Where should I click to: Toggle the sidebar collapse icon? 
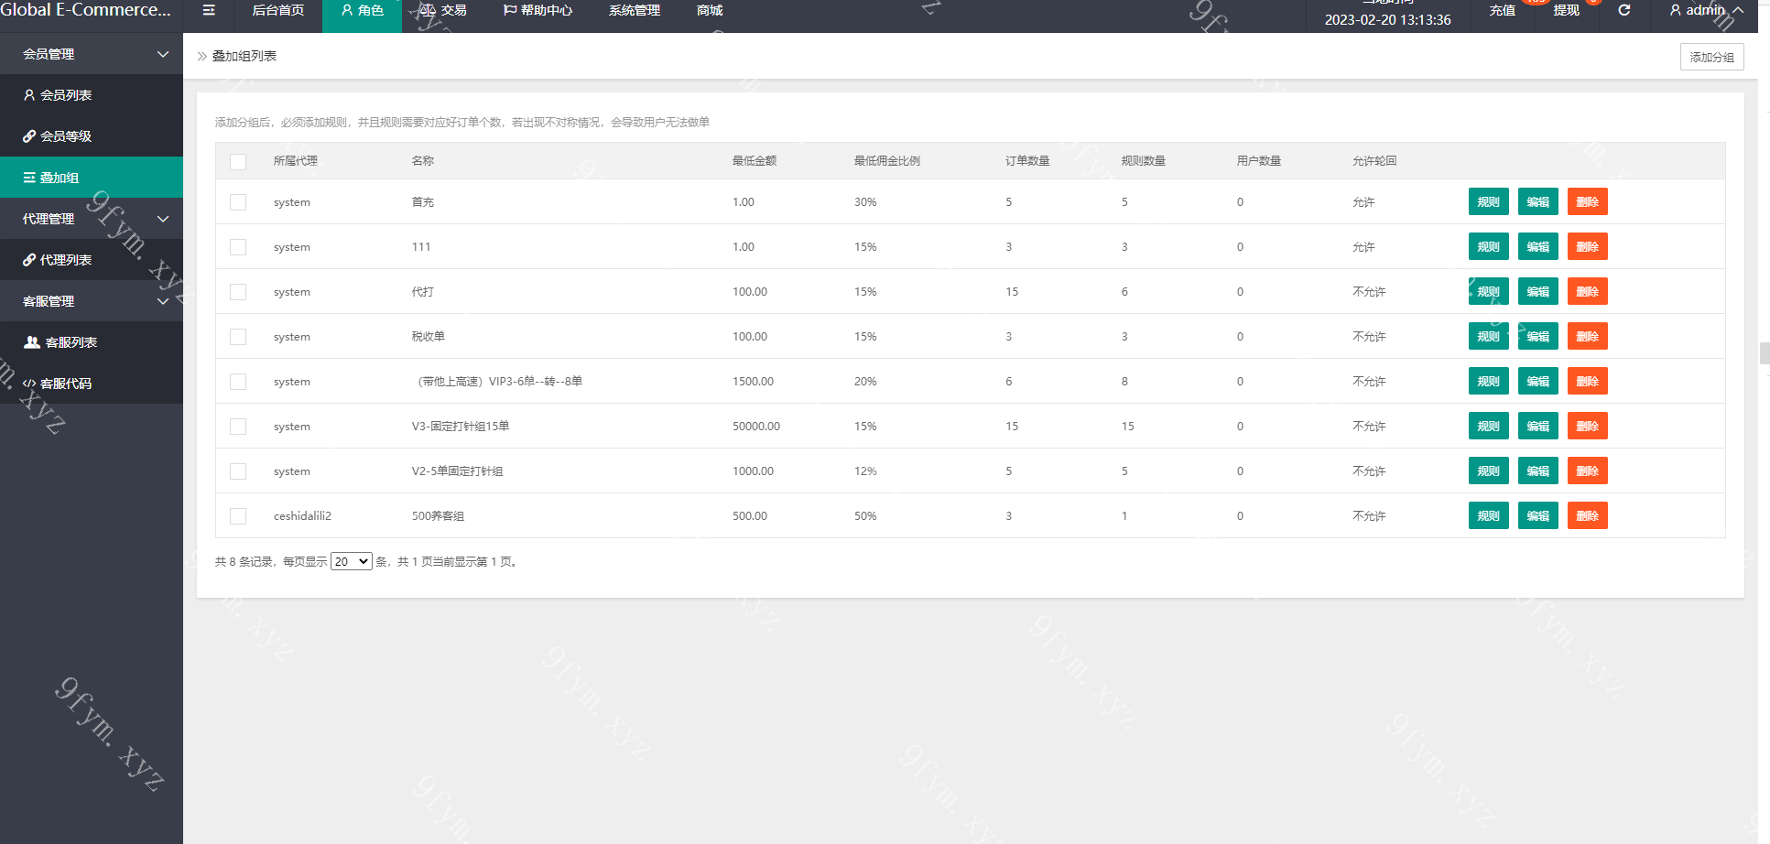pyautogui.click(x=209, y=10)
